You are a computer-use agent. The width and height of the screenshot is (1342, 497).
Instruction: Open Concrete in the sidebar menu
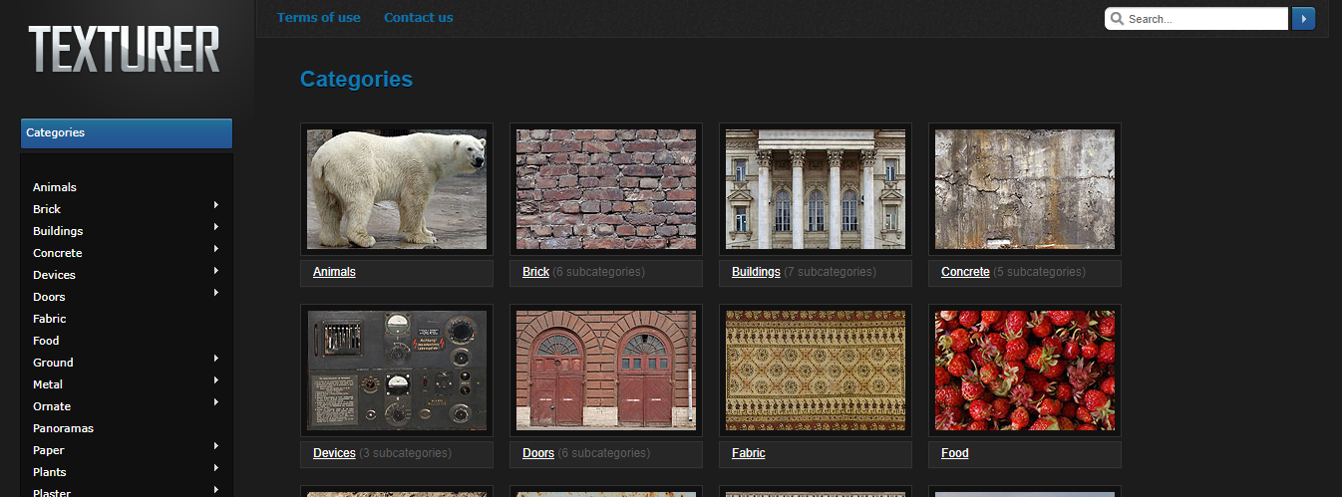[58, 253]
